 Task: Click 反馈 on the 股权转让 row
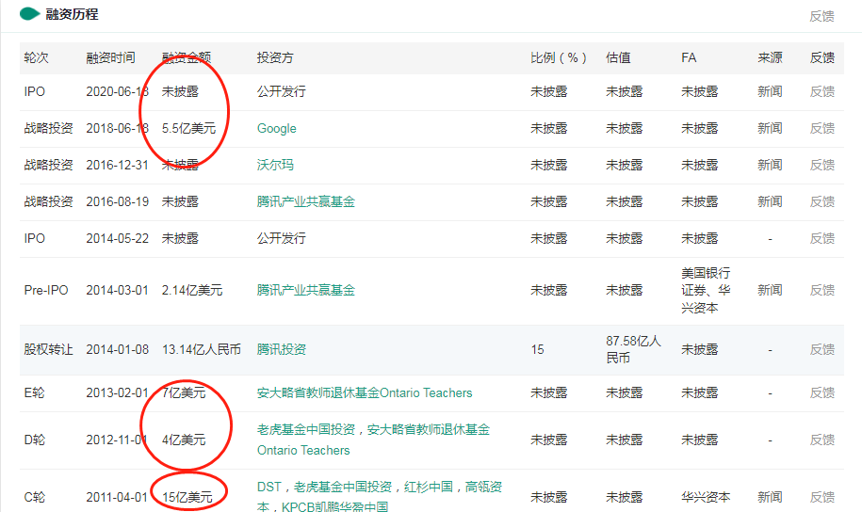point(821,349)
